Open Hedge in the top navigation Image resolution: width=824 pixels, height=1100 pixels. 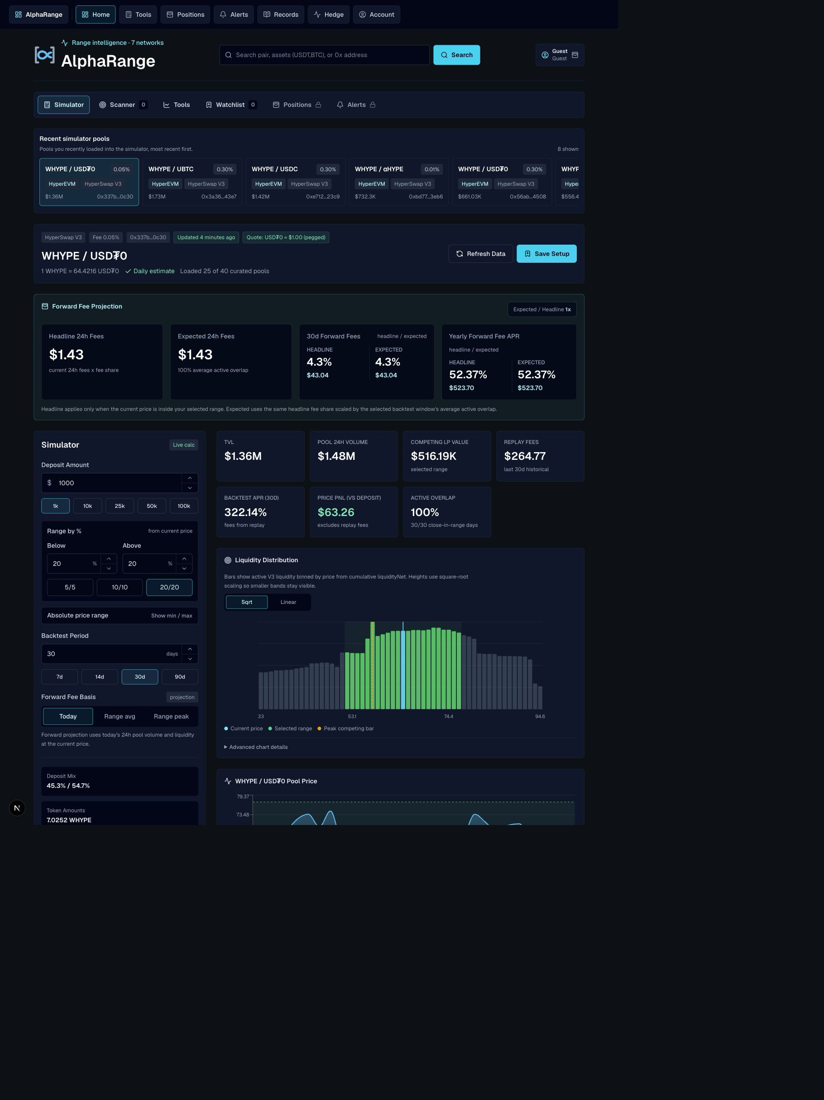pos(329,14)
